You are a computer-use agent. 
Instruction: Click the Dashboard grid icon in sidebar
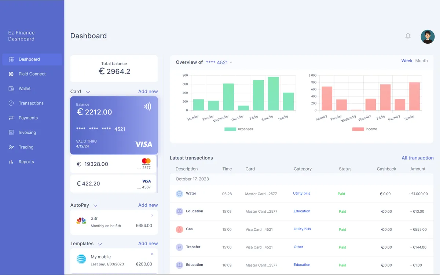(11, 59)
